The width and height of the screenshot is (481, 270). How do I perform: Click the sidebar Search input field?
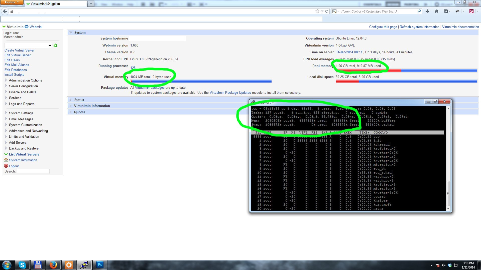[x=33, y=171]
